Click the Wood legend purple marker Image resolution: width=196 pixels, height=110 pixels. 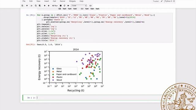coord(53,80)
